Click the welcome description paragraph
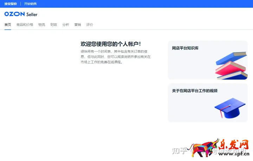The width and height of the screenshot is (253, 161). (116, 56)
